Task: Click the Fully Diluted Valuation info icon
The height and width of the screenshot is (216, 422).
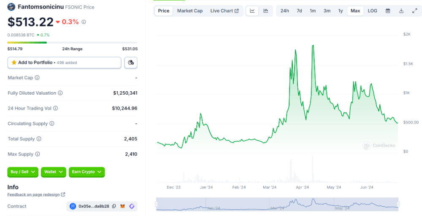Action: (x=60, y=93)
